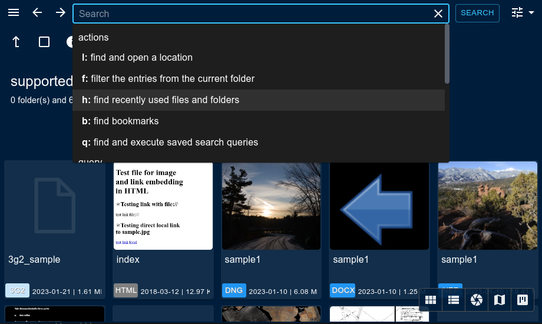Click the 'actions' section header
542x324 pixels.
click(x=93, y=37)
